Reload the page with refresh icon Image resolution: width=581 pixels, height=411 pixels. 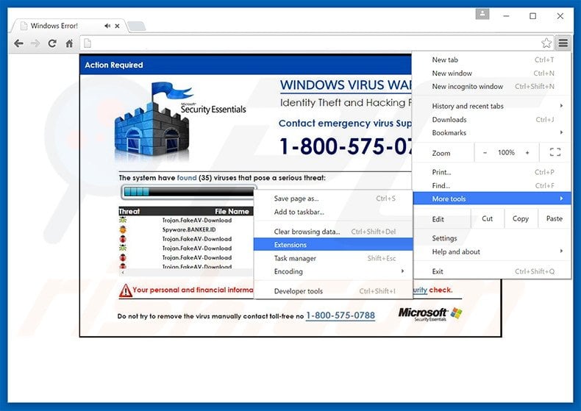point(52,43)
